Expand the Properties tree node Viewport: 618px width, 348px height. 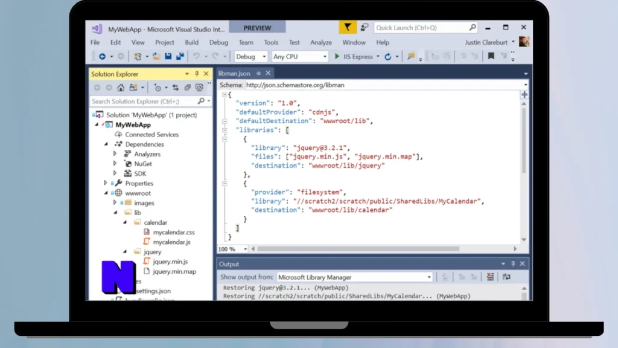[105, 183]
